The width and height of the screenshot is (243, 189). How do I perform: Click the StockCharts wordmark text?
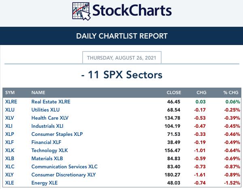click(x=132, y=11)
